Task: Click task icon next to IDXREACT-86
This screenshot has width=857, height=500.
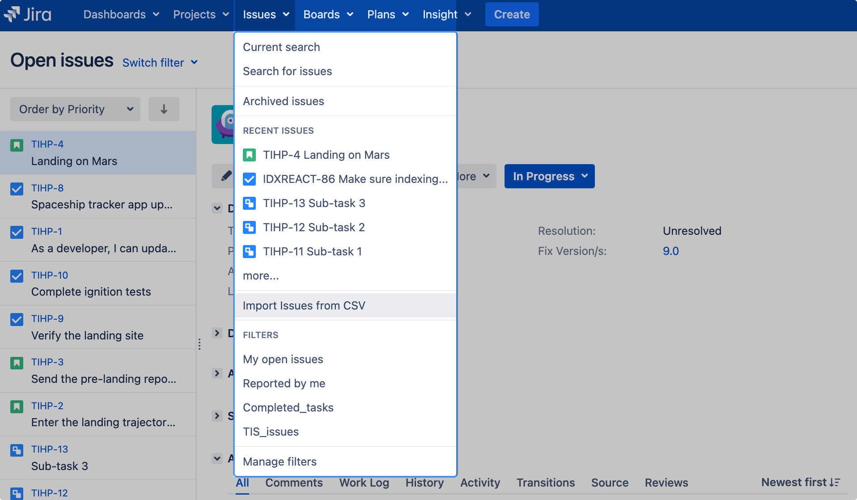Action: (x=249, y=179)
